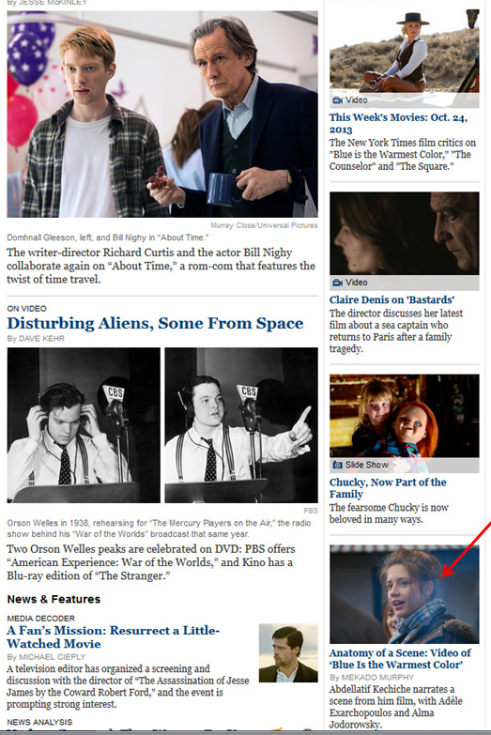Open the 'Disturbing Aliens, Some From Space' headline

click(x=155, y=324)
